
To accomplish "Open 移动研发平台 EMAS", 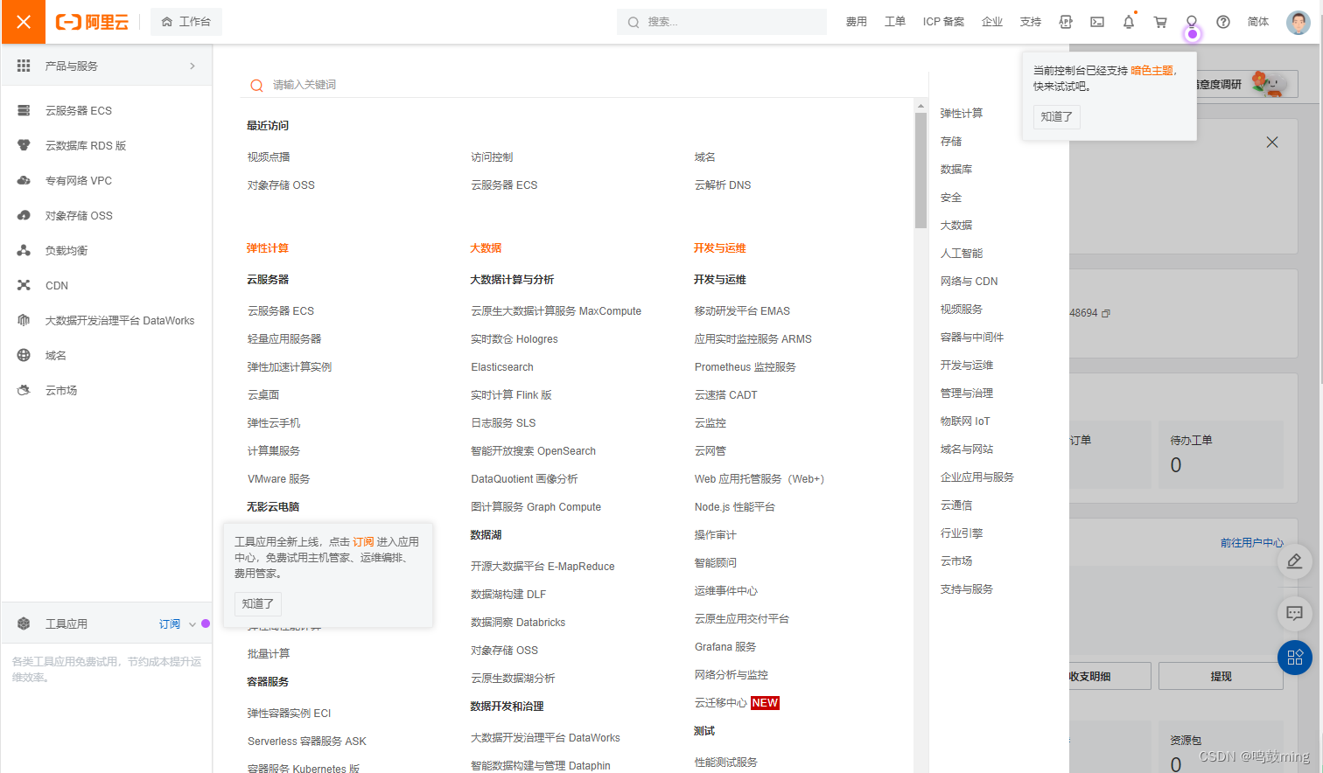I will pyautogui.click(x=742, y=311).
